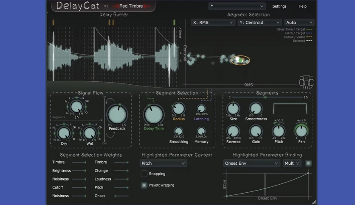The image size is (355, 205).
Task: Click the upper-right endpoint of the binding curve
Action: click(308, 173)
